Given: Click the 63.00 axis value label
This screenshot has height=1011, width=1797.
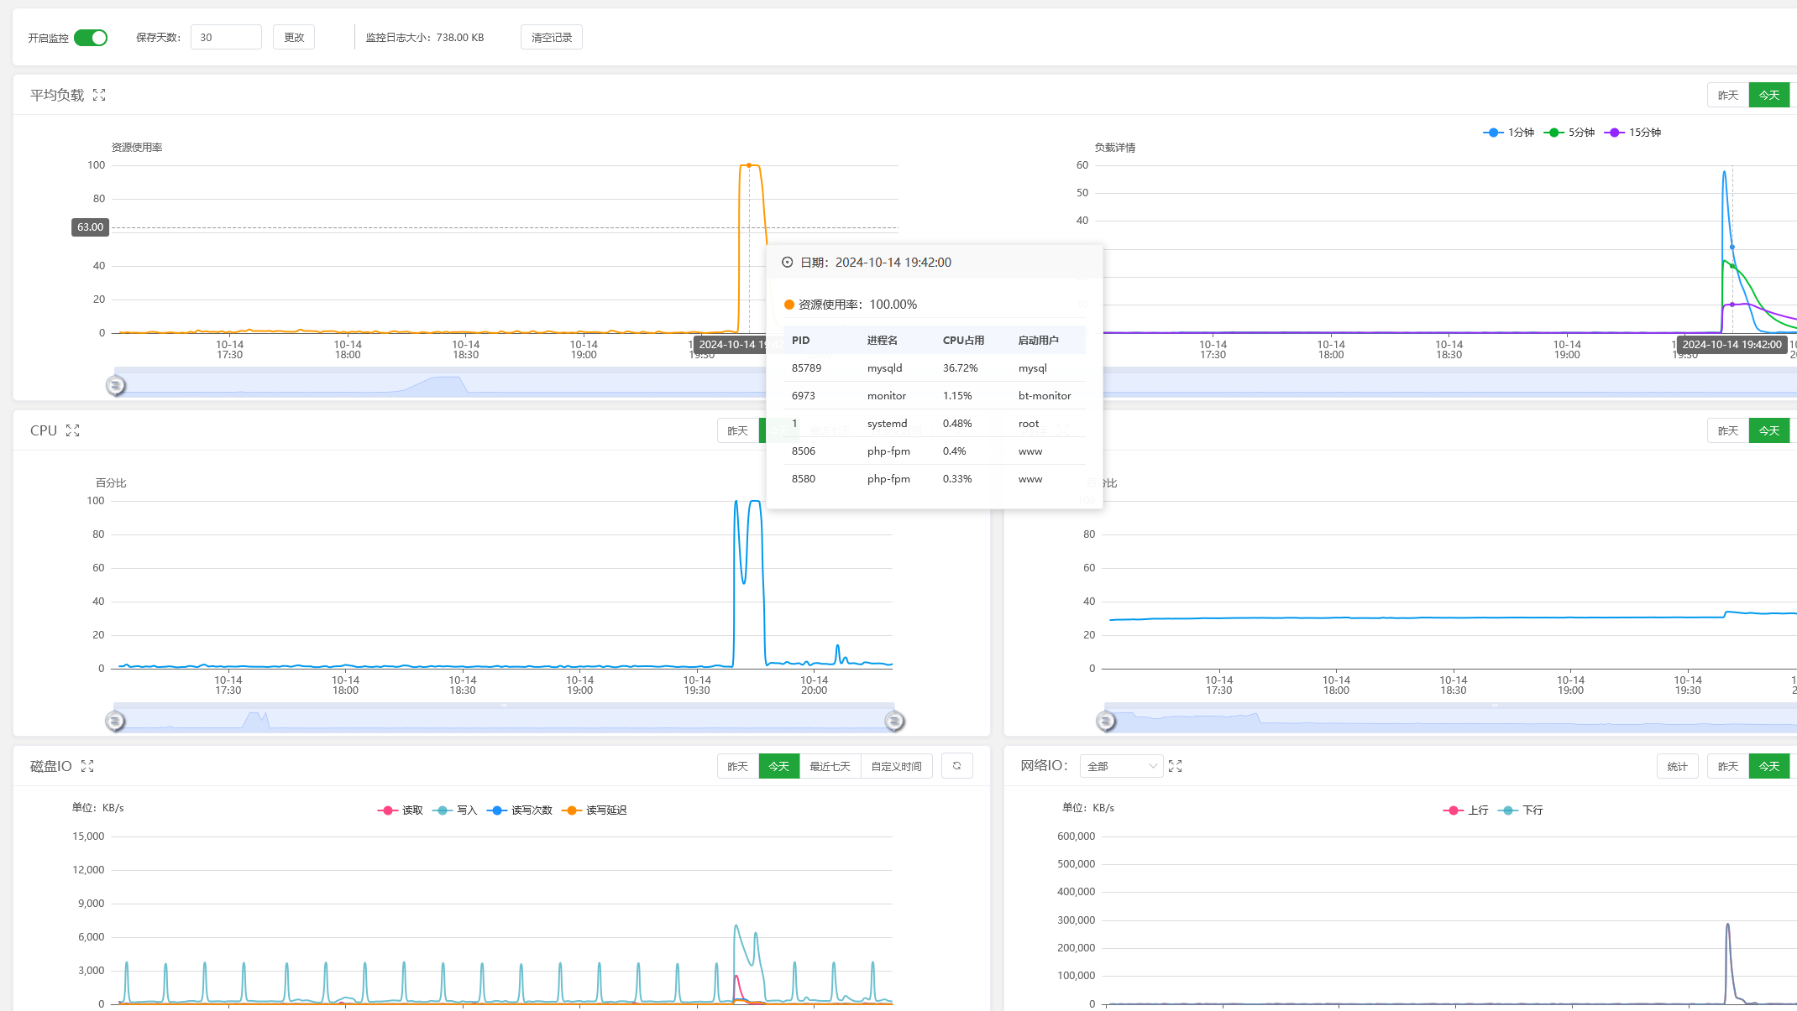Looking at the screenshot, I should coord(91,227).
